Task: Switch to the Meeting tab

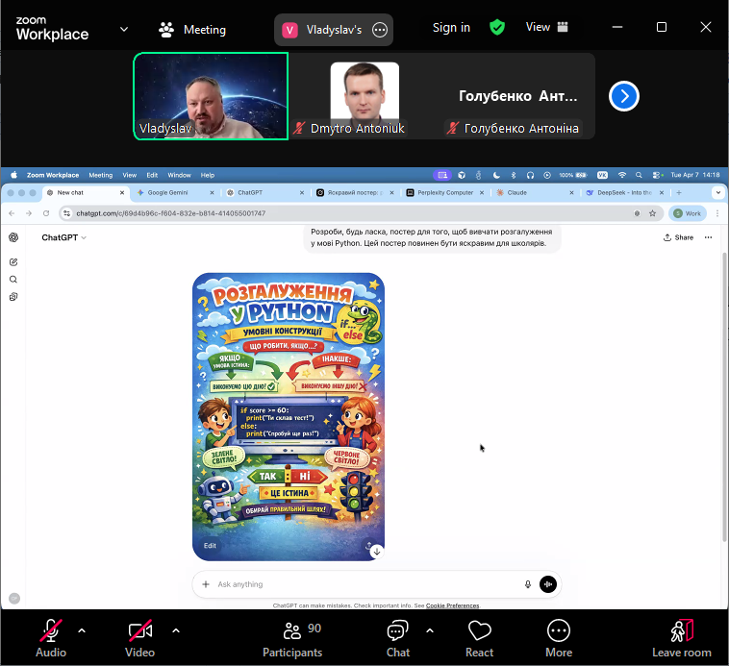Action: [x=192, y=30]
